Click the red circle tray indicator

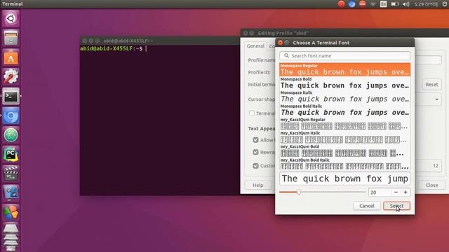[341, 3]
